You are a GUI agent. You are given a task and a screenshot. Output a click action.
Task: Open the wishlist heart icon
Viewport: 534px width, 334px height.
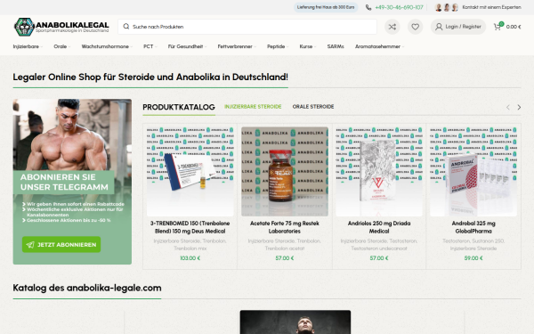point(415,27)
